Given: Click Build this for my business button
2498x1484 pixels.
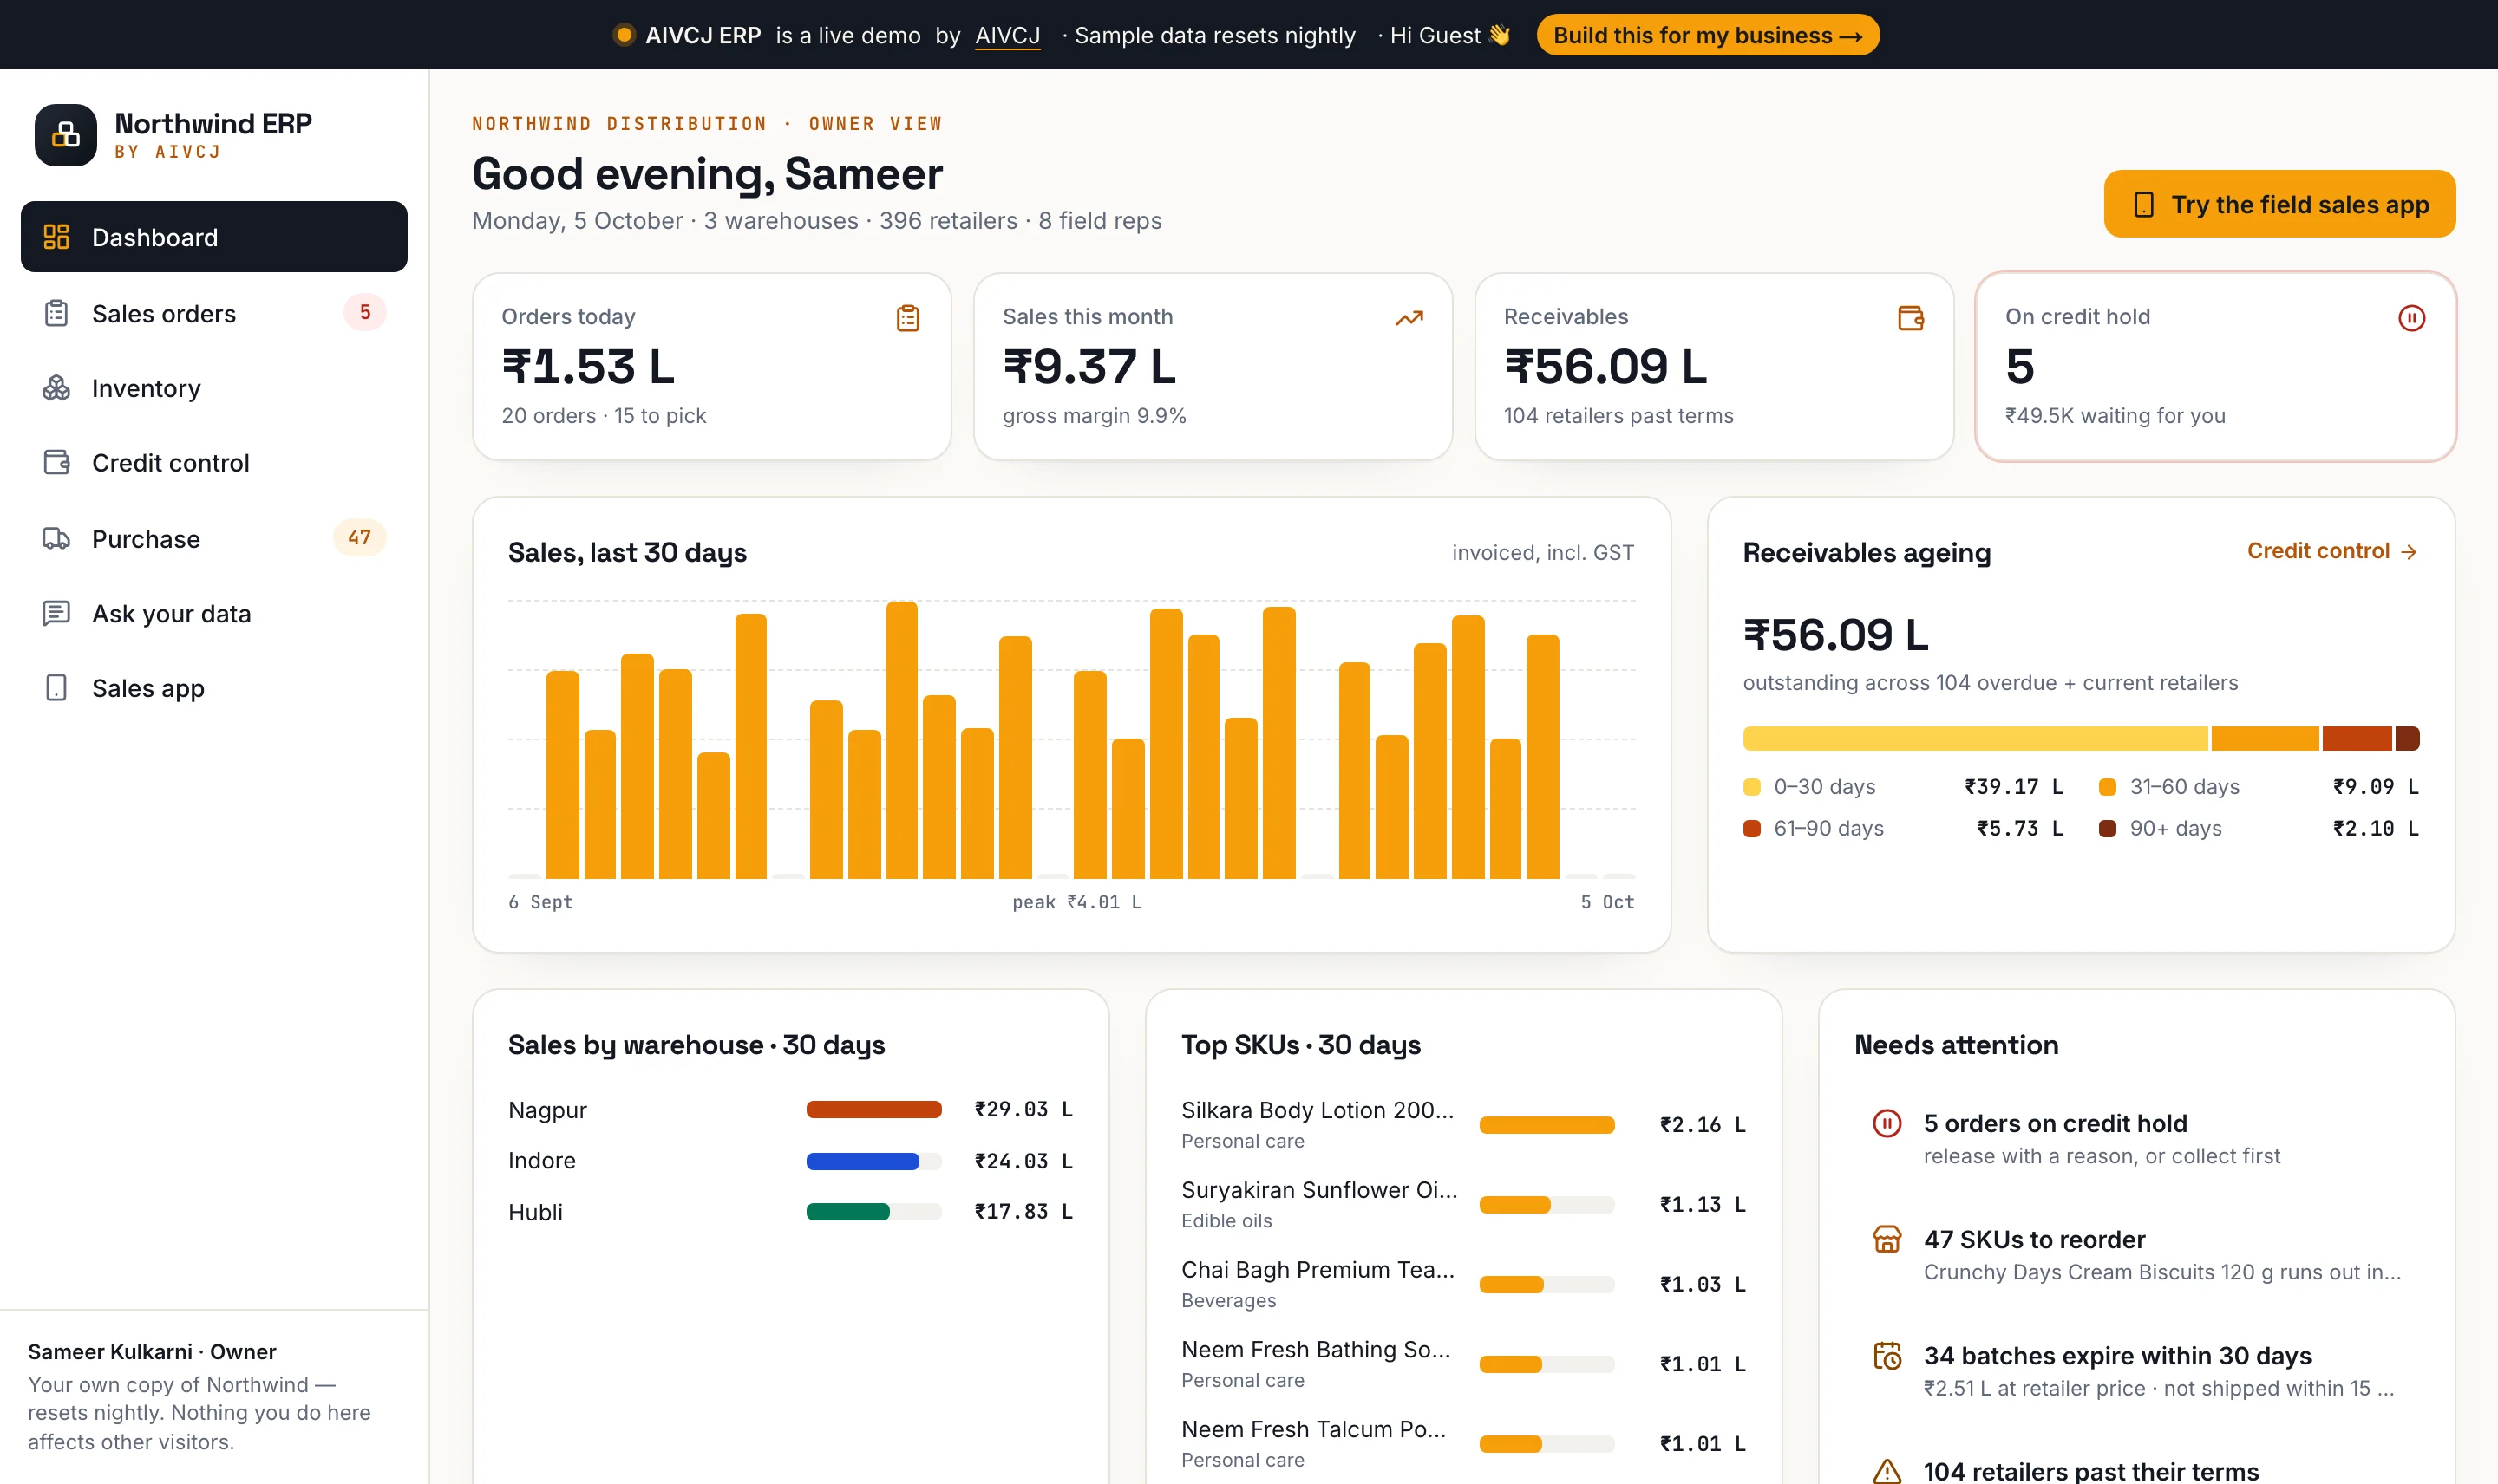Looking at the screenshot, I should (x=1708, y=35).
